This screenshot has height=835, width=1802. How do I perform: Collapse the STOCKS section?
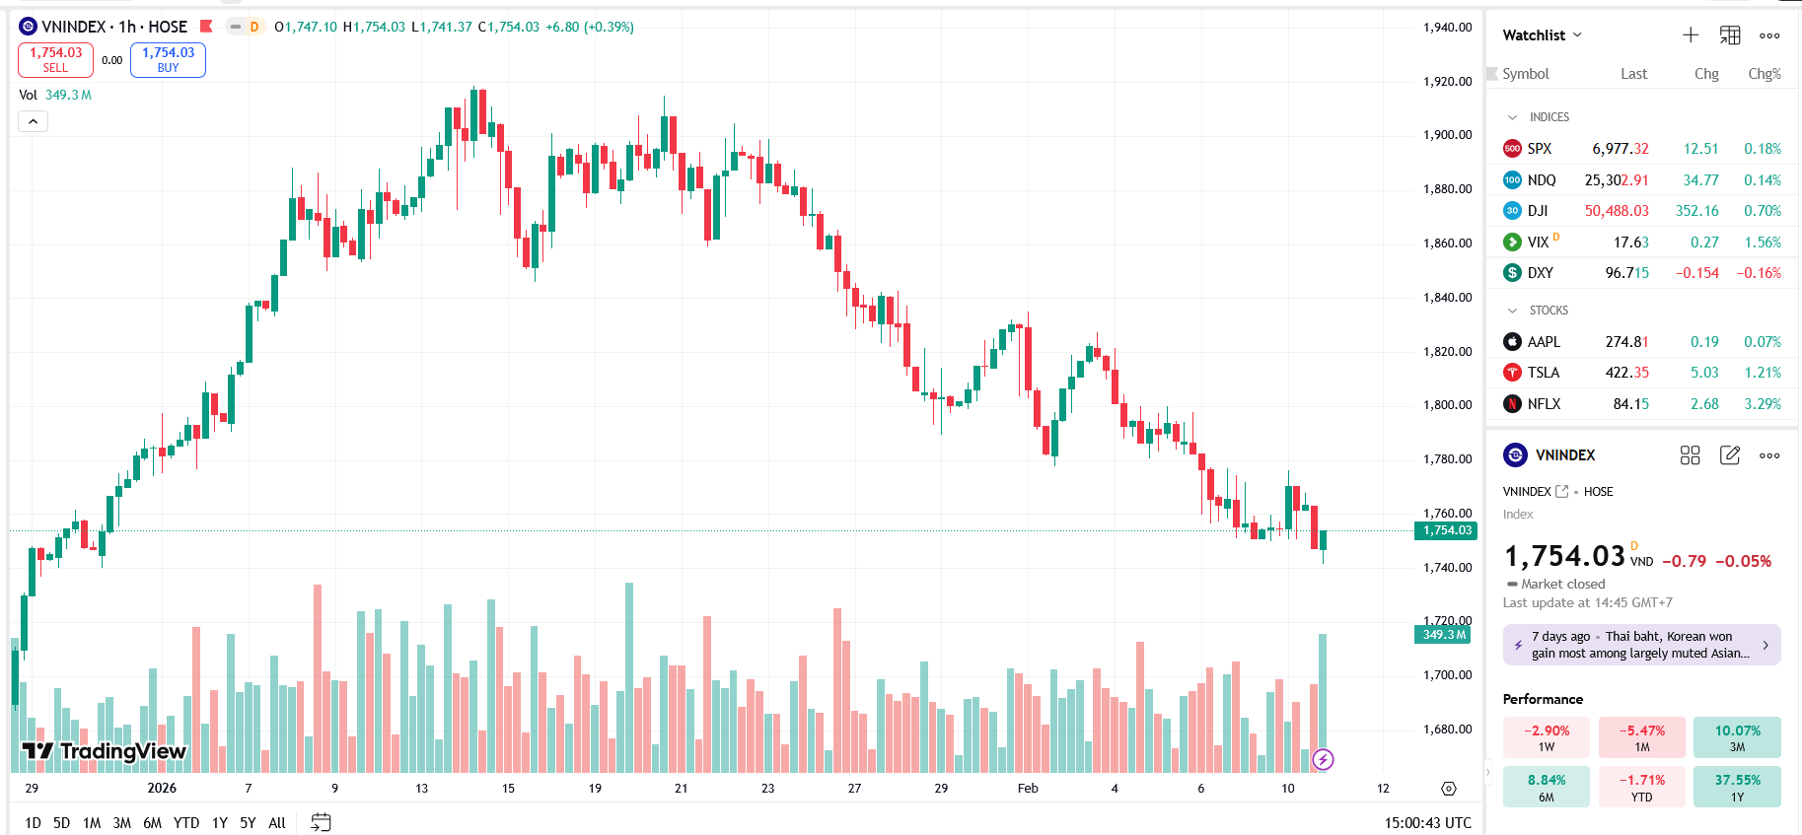[1512, 310]
